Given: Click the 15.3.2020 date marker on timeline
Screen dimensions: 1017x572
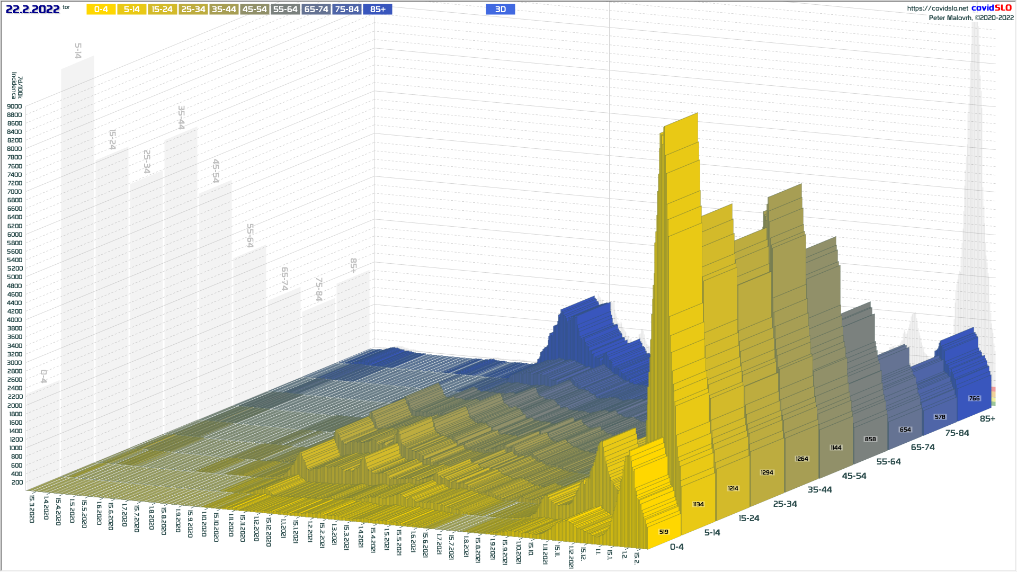Looking at the screenshot, I should pyautogui.click(x=32, y=508).
